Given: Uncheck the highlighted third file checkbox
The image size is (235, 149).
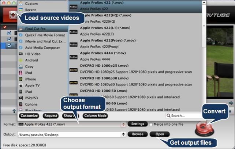Looking at the screenshot, I should [9, 45].
